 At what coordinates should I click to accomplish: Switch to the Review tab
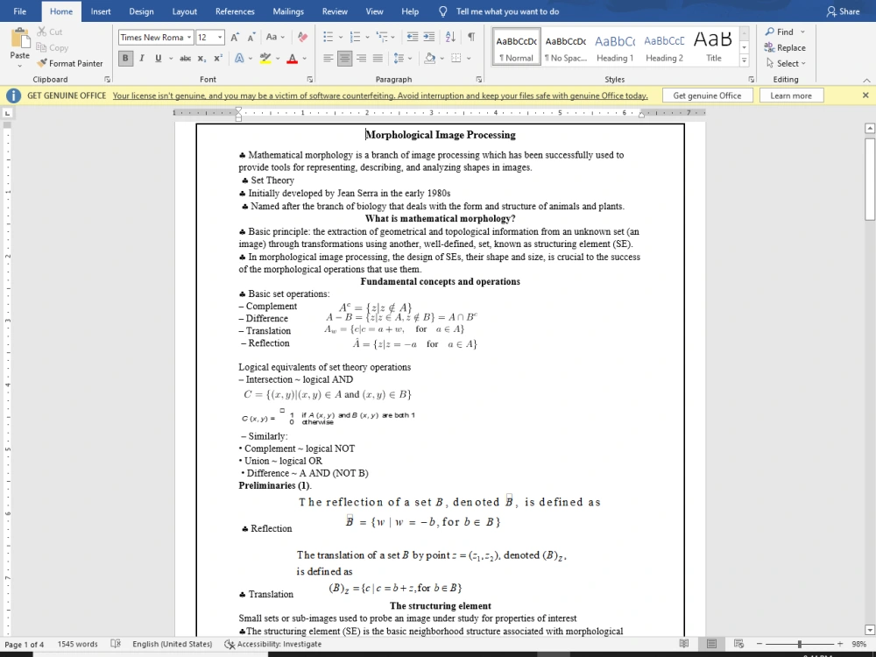pos(335,11)
